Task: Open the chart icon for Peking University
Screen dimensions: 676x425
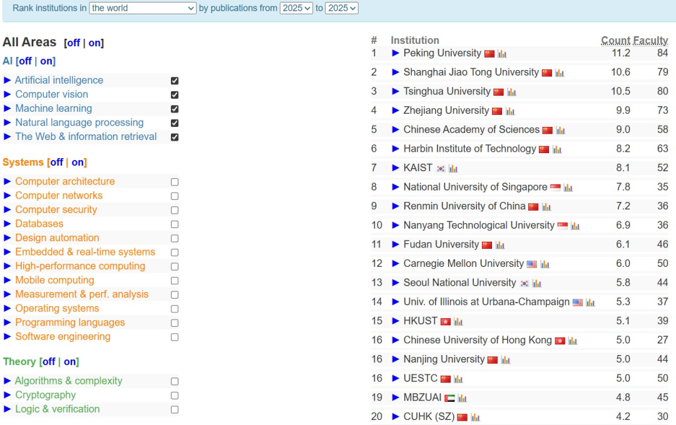Action: click(502, 54)
